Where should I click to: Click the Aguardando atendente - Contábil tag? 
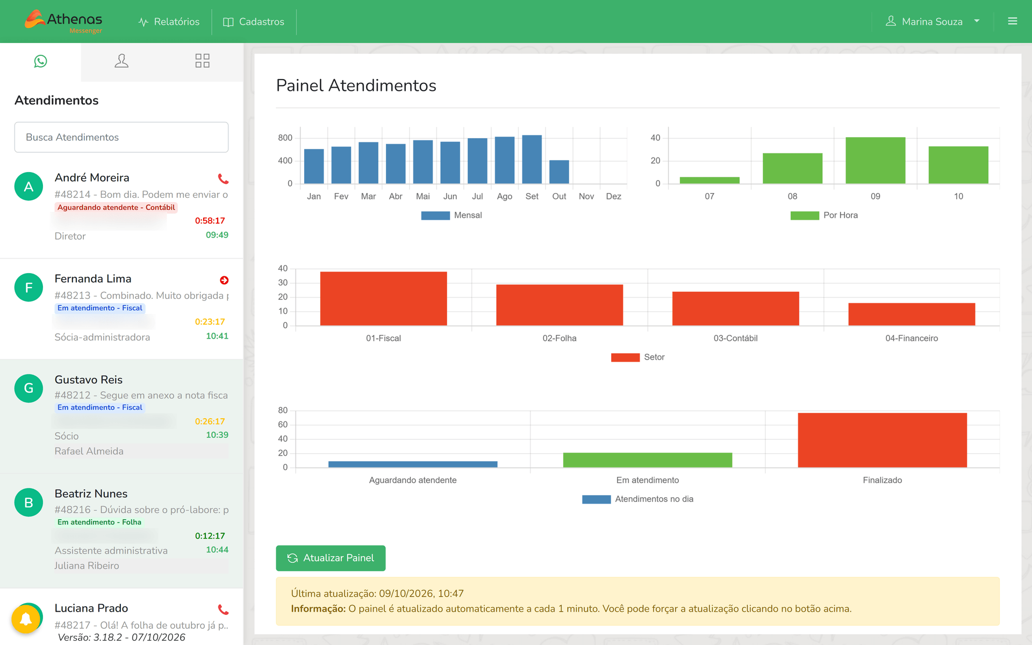click(116, 207)
